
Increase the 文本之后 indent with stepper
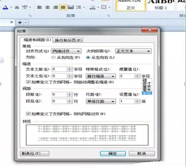[x=70, y=75]
